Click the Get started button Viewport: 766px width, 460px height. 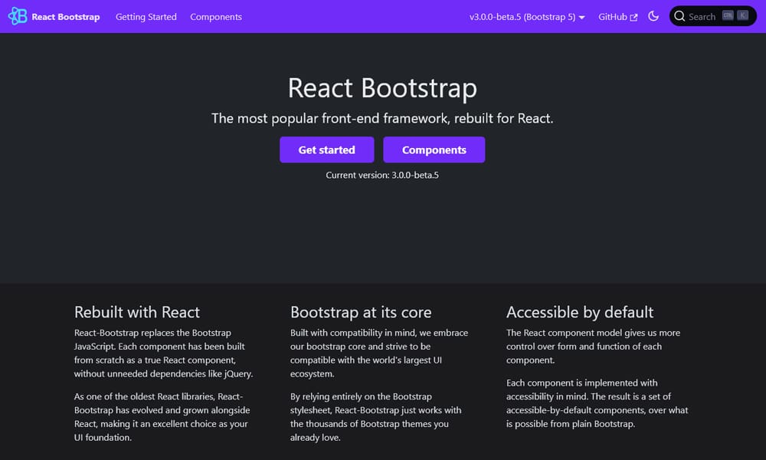coord(327,149)
